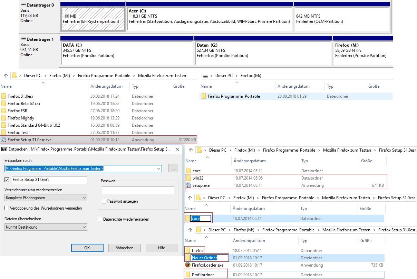Enable Dateirechte wiederherstellen checkbox
The height and width of the screenshot is (279, 417).
click(100, 219)
